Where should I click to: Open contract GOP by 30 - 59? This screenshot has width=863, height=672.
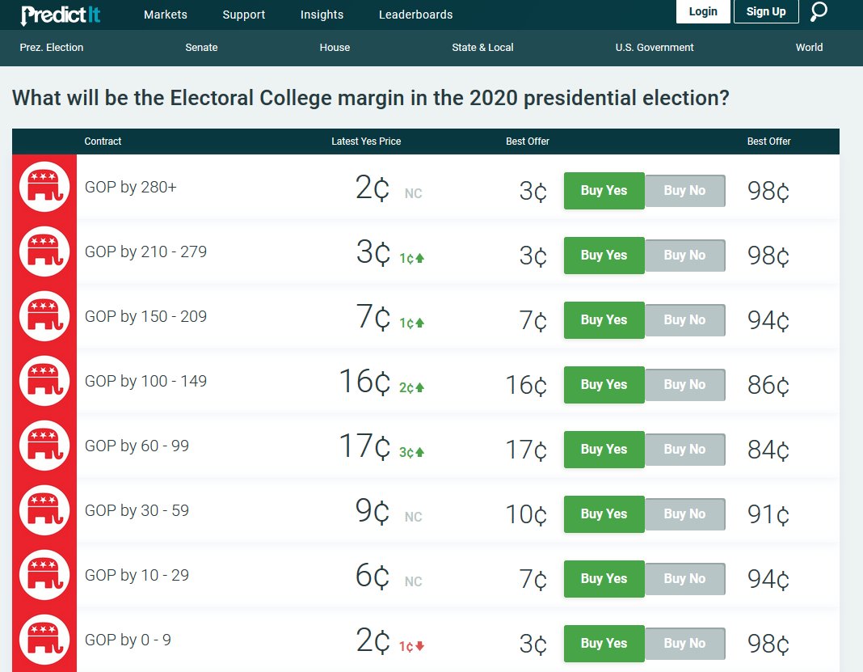(x=137, y=510)
